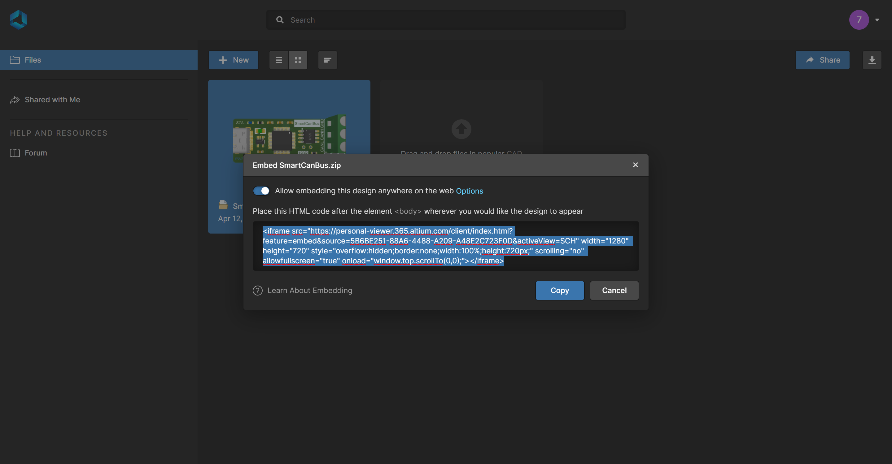
Task: Click the upload arrow icon
Action: [x=461, y=129]
